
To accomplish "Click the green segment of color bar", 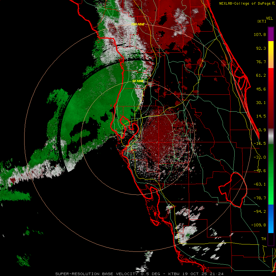I will click(x=271, y=174).
